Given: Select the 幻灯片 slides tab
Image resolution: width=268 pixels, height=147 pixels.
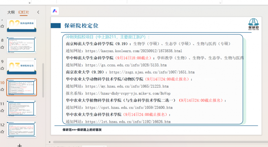Looking at the screenshot, I should (x=24, y=12).
